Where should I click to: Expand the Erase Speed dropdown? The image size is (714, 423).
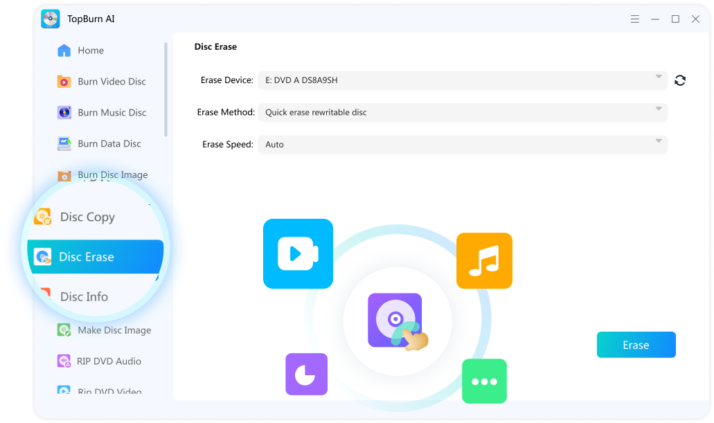[x=462, y=145]
